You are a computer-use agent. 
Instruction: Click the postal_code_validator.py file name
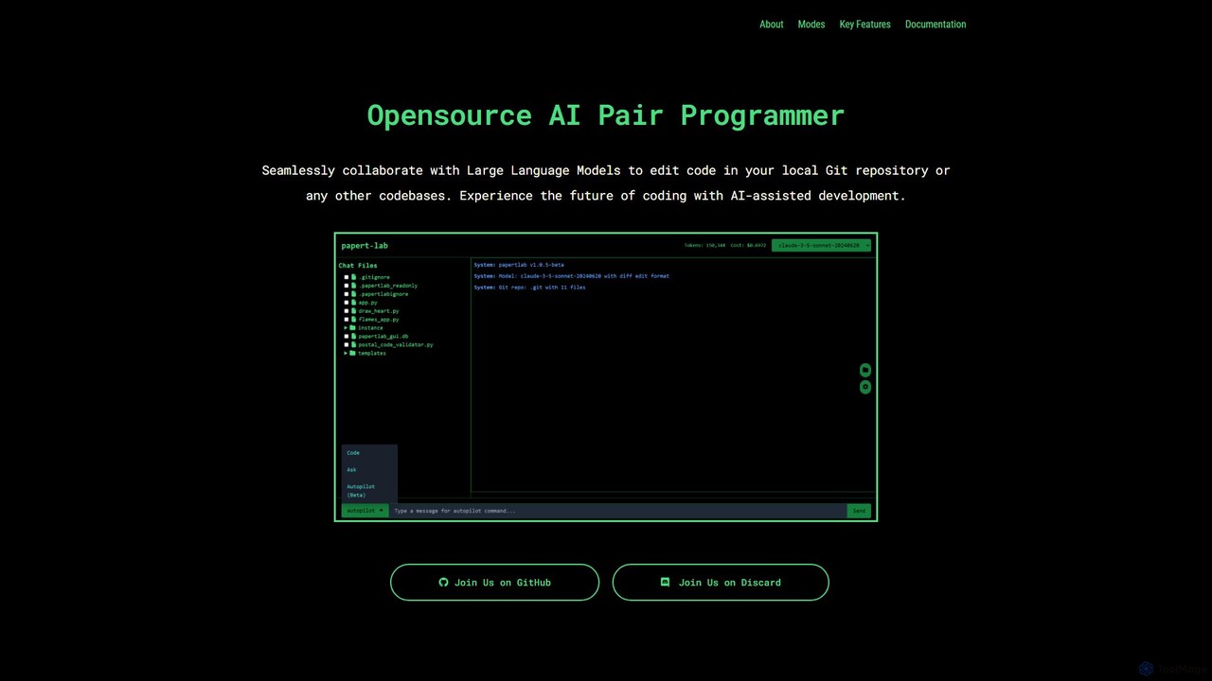click(396, 345)
